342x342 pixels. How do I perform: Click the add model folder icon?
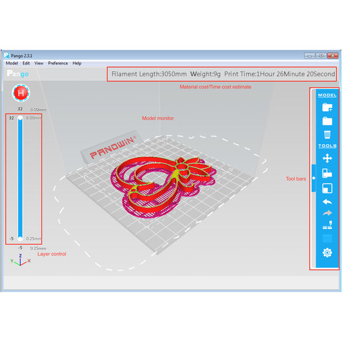(327, 107)
